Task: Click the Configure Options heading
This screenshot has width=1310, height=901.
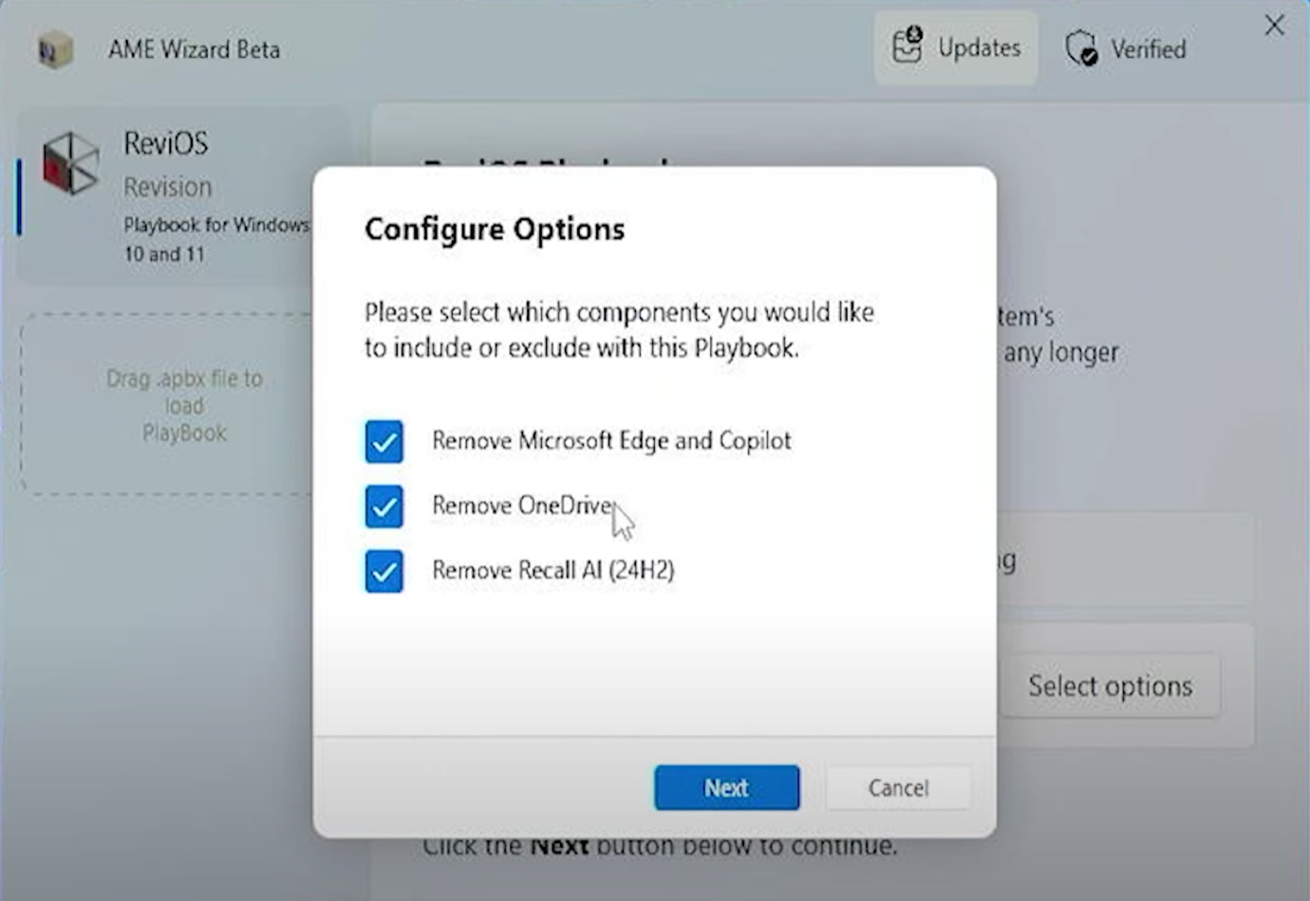Action: coord(495,229)
